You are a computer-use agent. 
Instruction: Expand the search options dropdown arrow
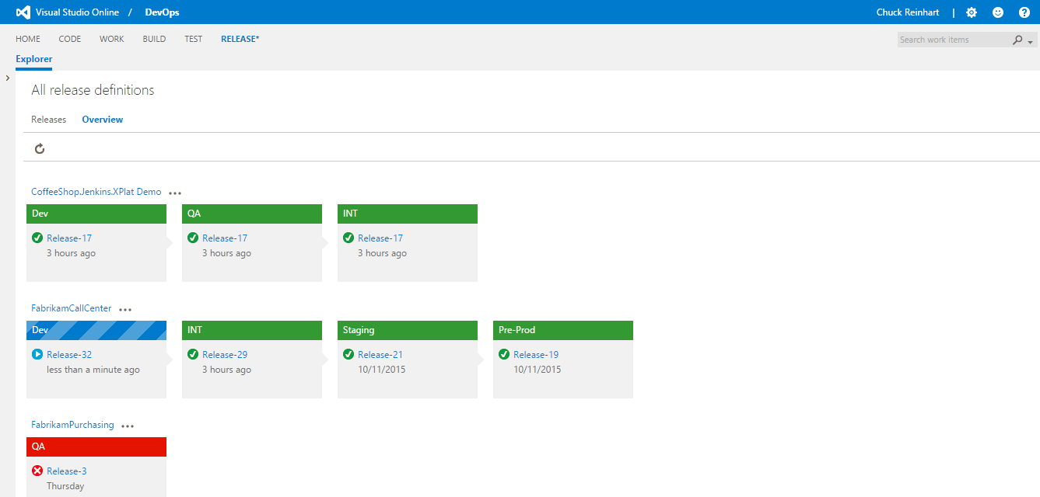(1031, 41)
